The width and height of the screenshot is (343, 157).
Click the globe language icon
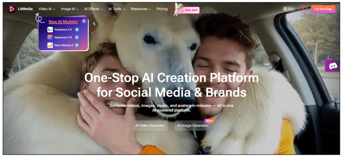(285, 9)
